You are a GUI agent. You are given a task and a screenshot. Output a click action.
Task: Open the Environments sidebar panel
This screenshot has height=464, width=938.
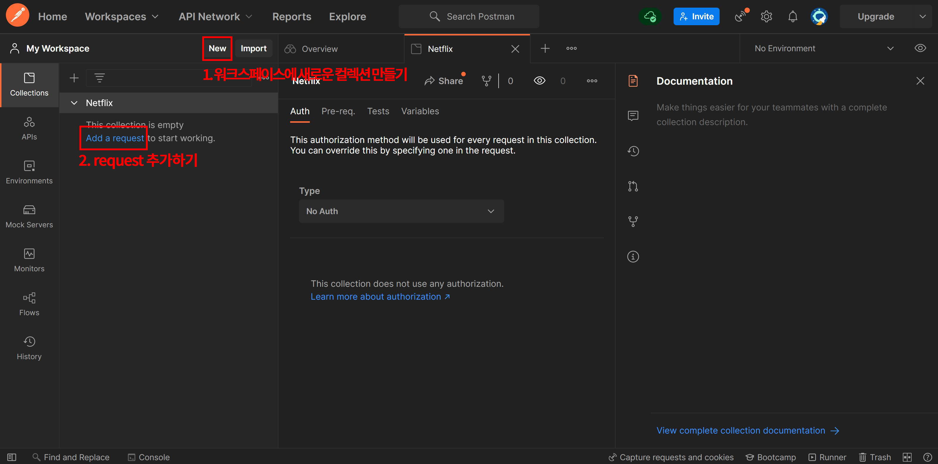pos(29,173)
